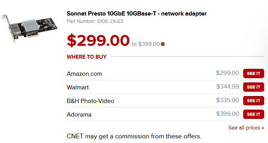Click SEE IT button for Adorama
This screenshot has width=268, height=143.
(x=254, y=114)
